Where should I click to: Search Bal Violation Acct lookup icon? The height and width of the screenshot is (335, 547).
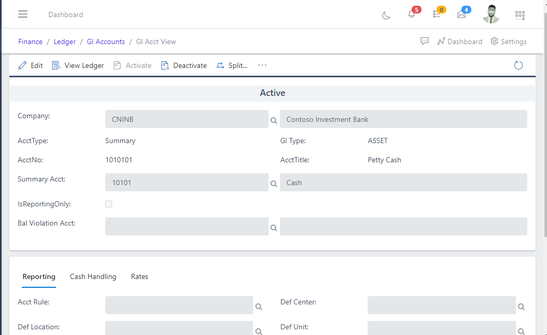pos(274,228)
